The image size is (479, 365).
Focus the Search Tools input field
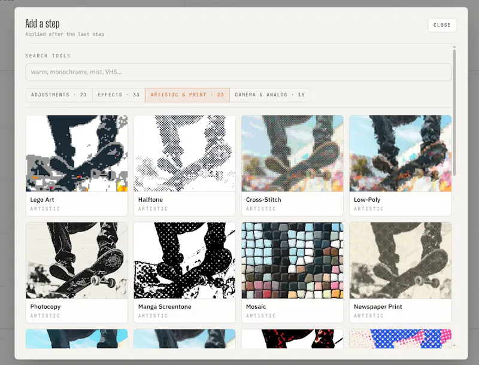click(x=238, y=72)
